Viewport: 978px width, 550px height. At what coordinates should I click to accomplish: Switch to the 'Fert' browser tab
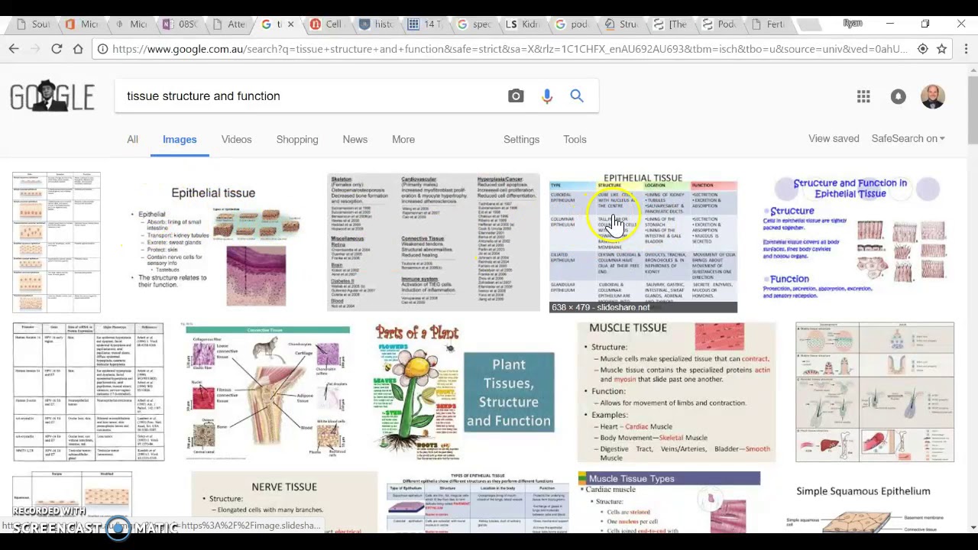[x=768, y=24]
